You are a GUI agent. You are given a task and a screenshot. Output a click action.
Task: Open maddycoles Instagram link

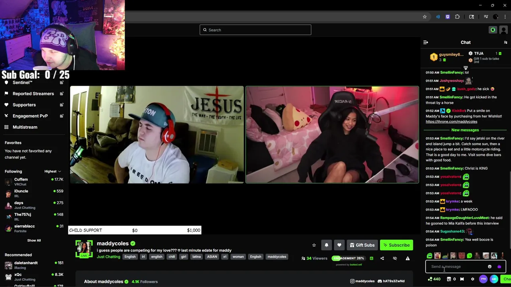(x=362, y=281)
